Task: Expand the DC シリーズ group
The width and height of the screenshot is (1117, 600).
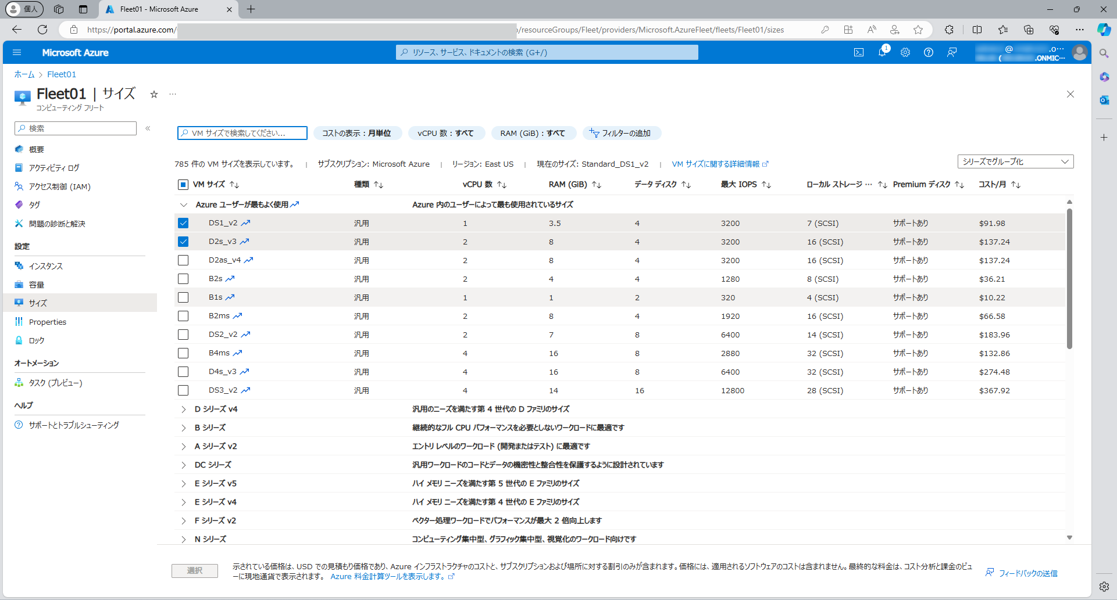Action: (184, 465)
